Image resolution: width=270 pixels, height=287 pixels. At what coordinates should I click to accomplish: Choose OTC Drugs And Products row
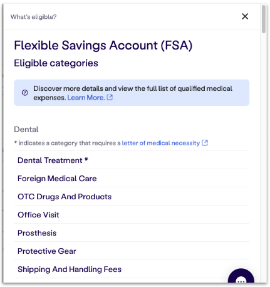pos(132,196)
